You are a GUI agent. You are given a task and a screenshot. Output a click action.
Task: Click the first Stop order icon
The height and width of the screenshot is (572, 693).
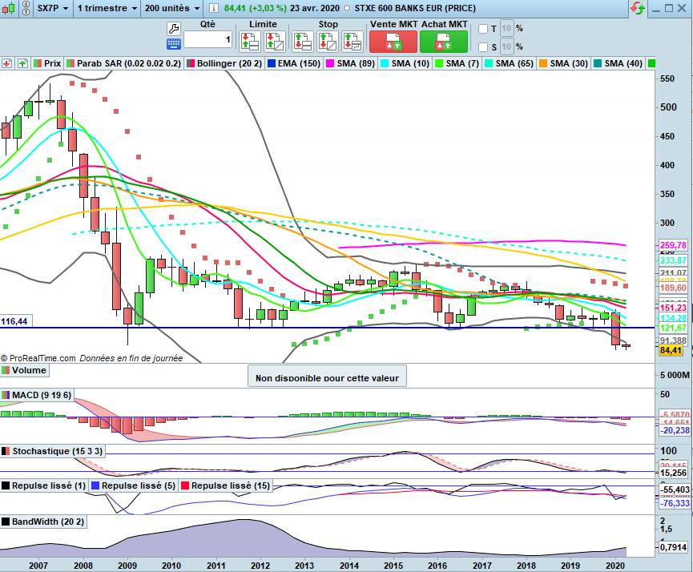[302, 42]
